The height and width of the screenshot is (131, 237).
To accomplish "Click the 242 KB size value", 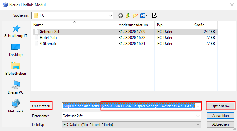I will 209,32.
